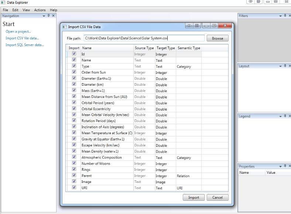Close the Navigation panel
The width and height of the screenshot is (291, 214).
54,16
